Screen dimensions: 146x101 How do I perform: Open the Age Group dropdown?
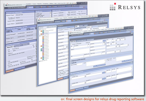[x=120, y=40]
